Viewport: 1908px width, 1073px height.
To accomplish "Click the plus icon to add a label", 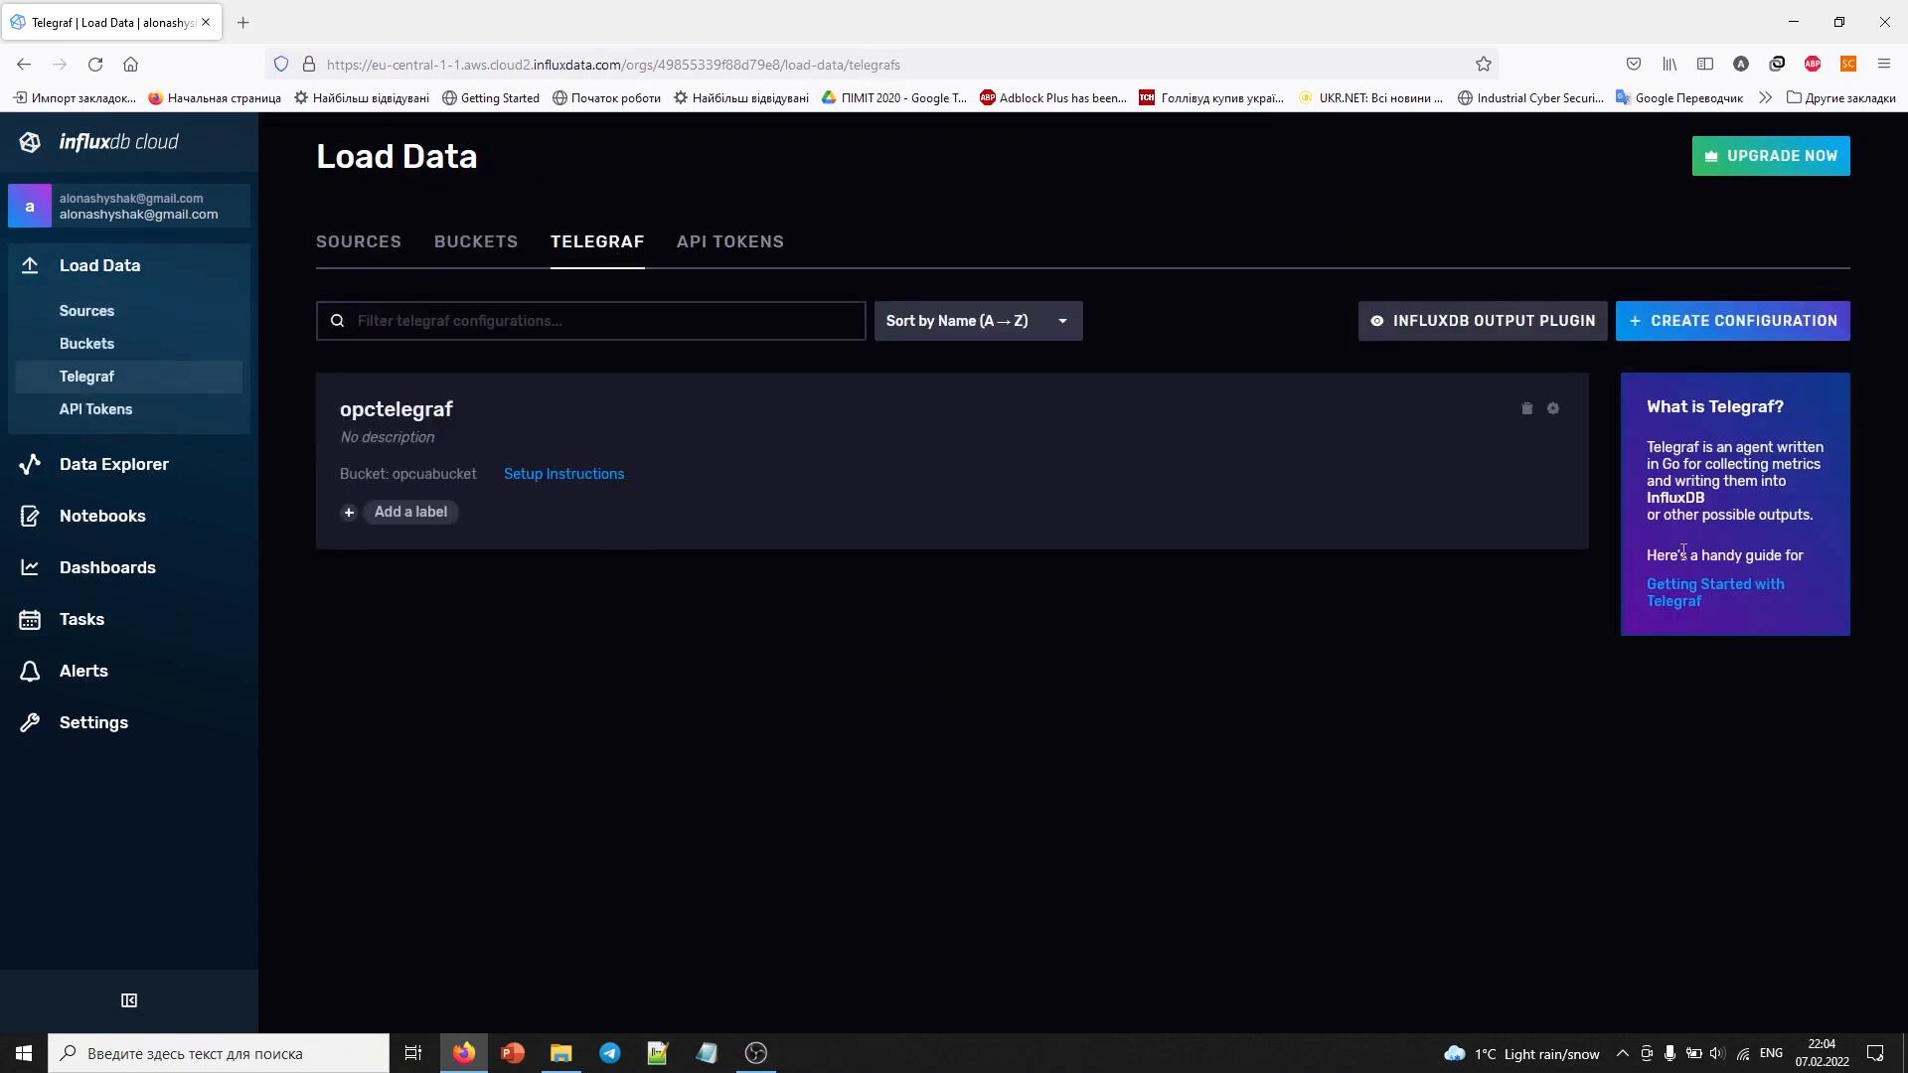I will [x=349, y=513].
